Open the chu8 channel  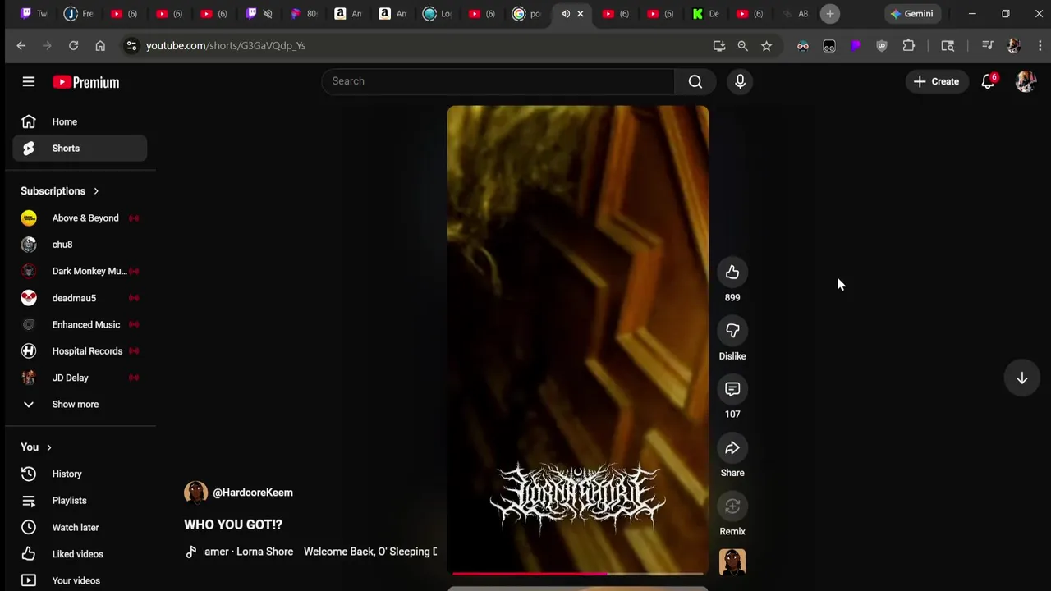coord(80,245)
